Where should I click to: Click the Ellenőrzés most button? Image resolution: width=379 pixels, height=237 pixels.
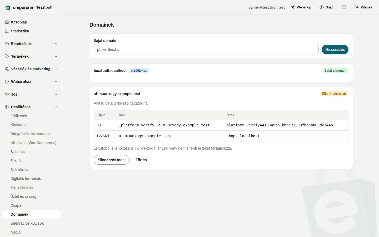112,160
